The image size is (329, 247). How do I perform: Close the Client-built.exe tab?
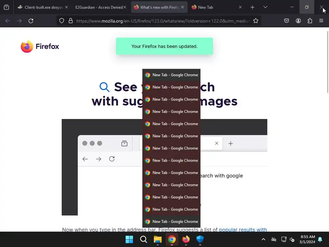tap(67, 7)
